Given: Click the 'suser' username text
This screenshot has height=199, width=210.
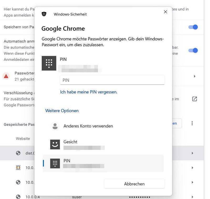Looking at the screenshot, I should click(77, 197).
